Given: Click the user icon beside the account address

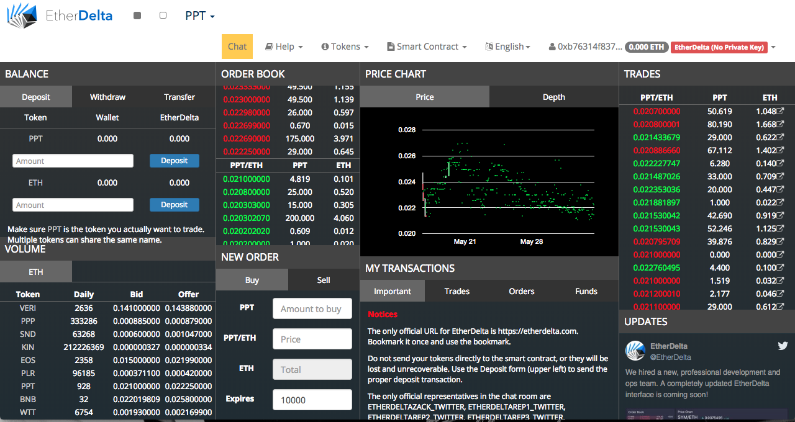Looking at the screenshot, I should [552, 47].
